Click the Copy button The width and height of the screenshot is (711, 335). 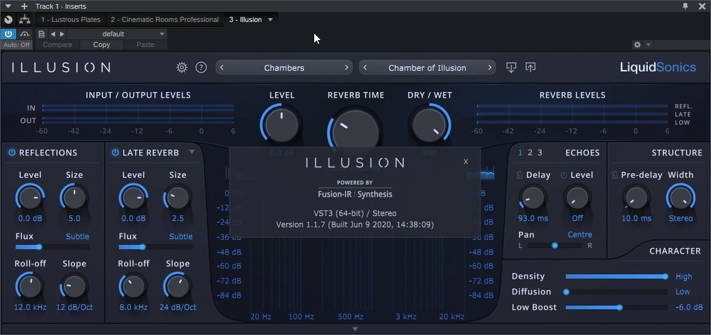(x=101, y=44)
